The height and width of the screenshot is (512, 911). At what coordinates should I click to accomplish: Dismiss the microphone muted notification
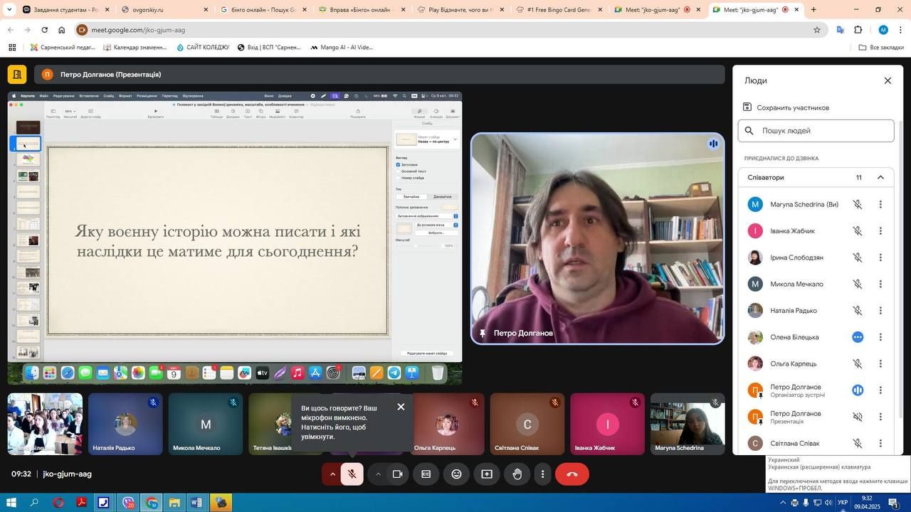coord(401,407)
